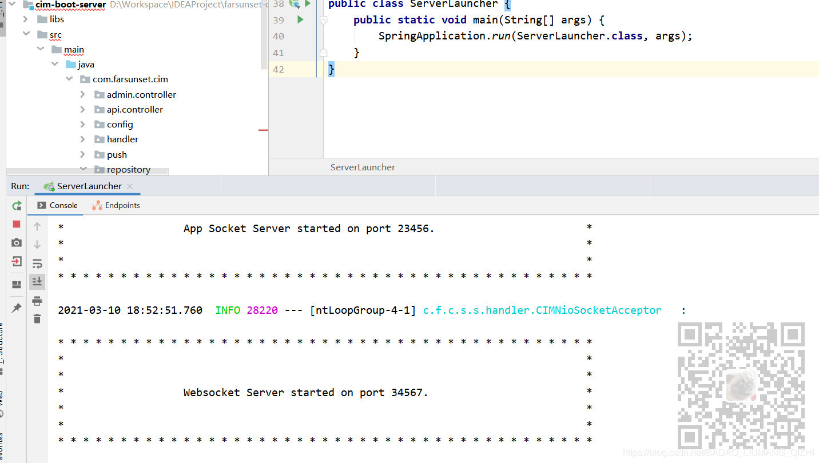This screenshot has height=463, width=819.
Task: Expand the handler package
Action: coord(84,139)
